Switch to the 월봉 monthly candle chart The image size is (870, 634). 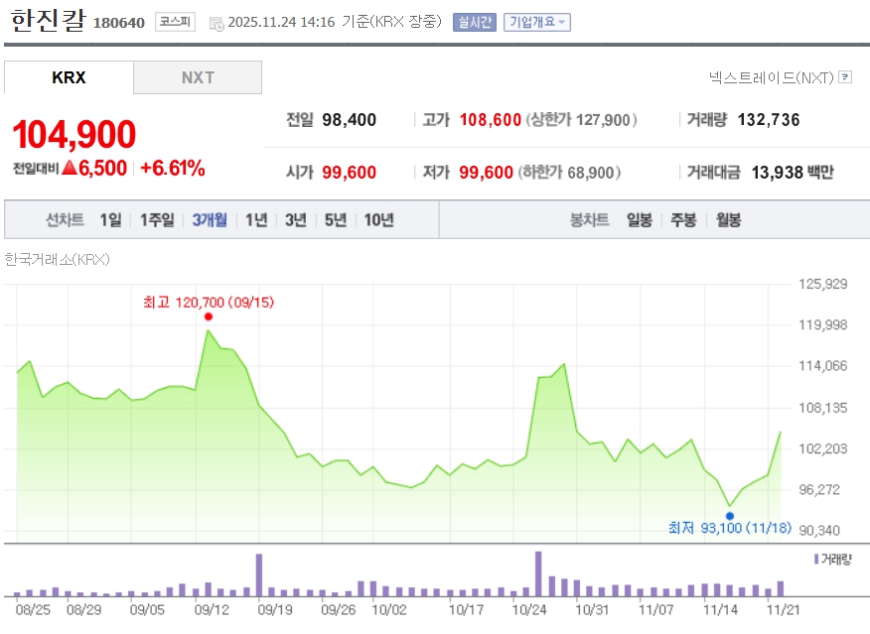coord(728,220)
